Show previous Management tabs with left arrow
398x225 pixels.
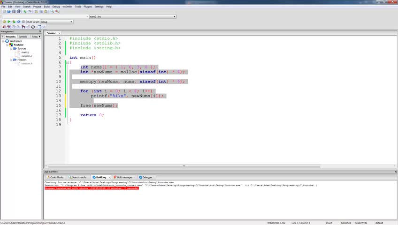(2, 37)
